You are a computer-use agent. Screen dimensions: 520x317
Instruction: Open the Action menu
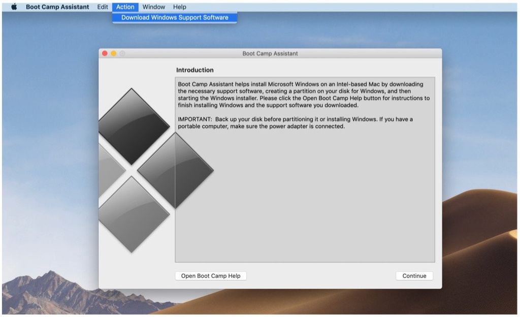point(125,7)
